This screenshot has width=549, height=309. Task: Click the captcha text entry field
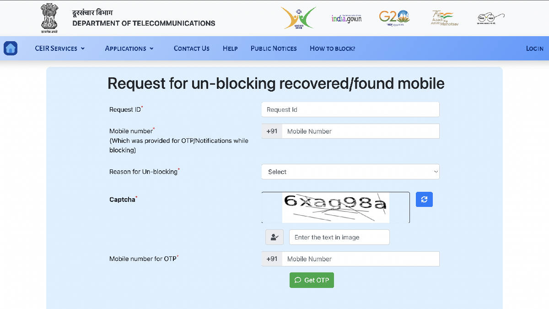click(339, 237)
